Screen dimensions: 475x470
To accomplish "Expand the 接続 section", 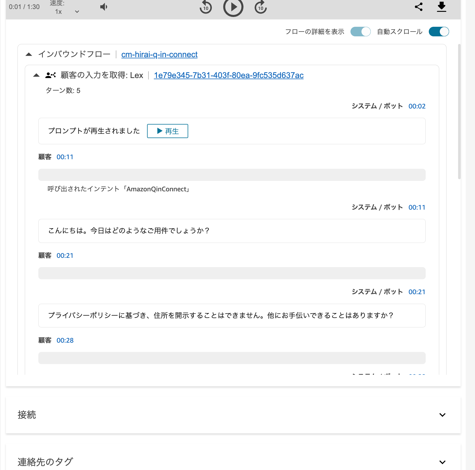I will pyautogui.click(x=442, y=415).
